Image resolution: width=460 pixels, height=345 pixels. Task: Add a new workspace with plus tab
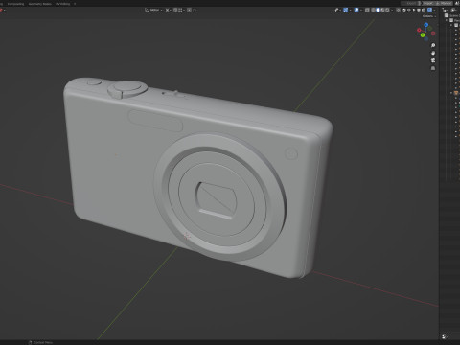point(75,4)
